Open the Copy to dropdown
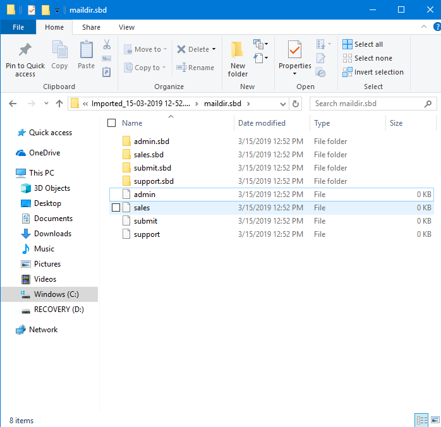This screenshot has height=427, width=441. (145, 68)
